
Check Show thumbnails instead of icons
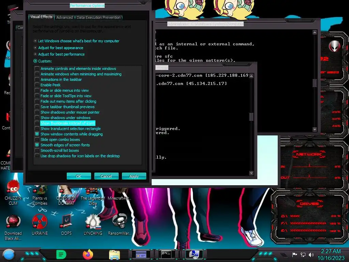(37, 123)
